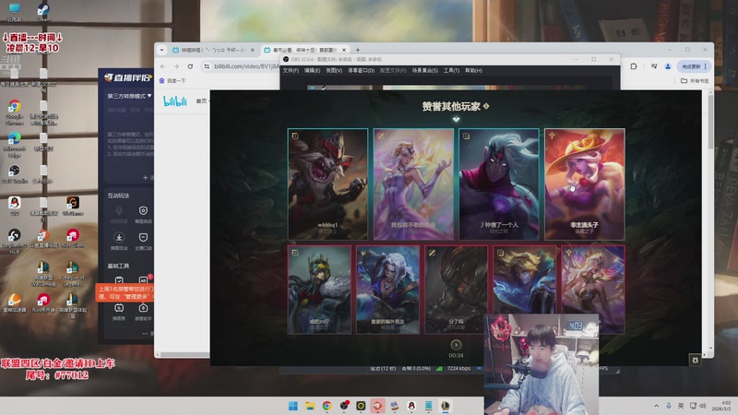Open League client icon in taskbar

click(x=446, y=406)
